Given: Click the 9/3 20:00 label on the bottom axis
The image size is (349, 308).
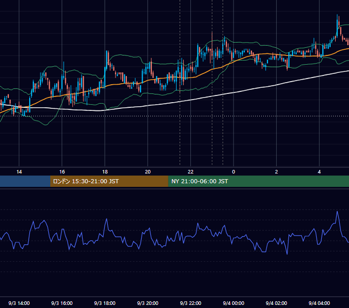Looking at the screenshot, I should [148, 303].
